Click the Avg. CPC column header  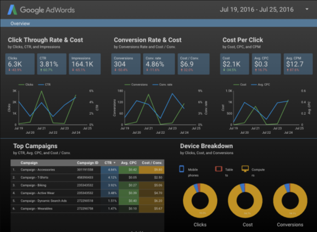click(129, 163)
